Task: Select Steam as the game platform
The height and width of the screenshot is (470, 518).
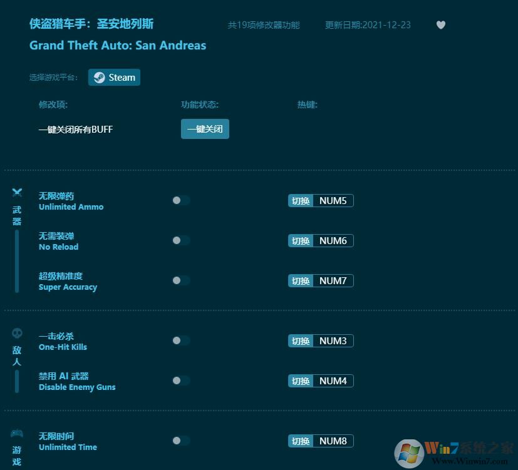Action: pyautogui.click(x=114, y=77)
